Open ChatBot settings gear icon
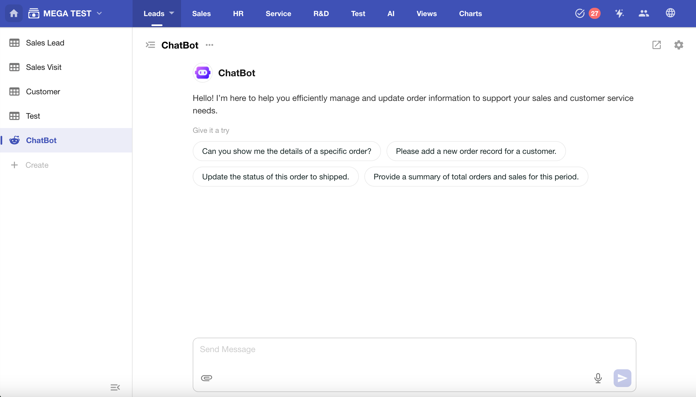 [x=679, y=45]
